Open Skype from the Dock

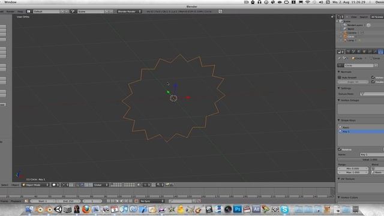click(284, 209)
